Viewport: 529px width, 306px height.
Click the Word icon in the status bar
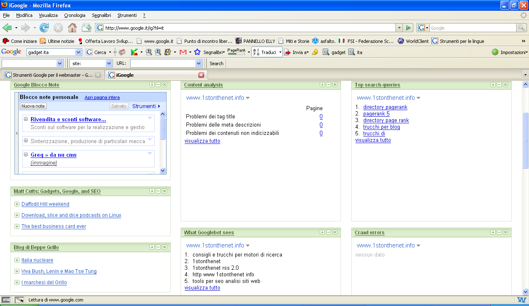[522, 300]
